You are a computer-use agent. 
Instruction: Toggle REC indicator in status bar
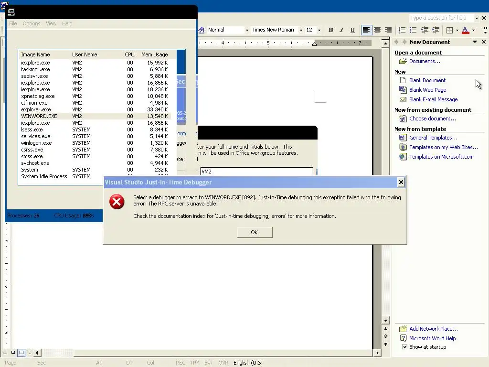pos(180,363)
